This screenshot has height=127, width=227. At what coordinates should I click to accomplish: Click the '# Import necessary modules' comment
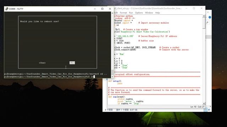coord(154,23)
